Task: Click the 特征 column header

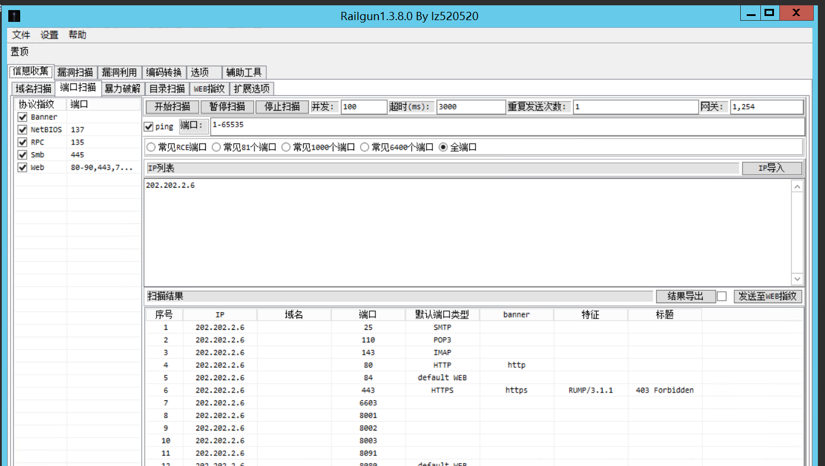Action: click(591, 314)
